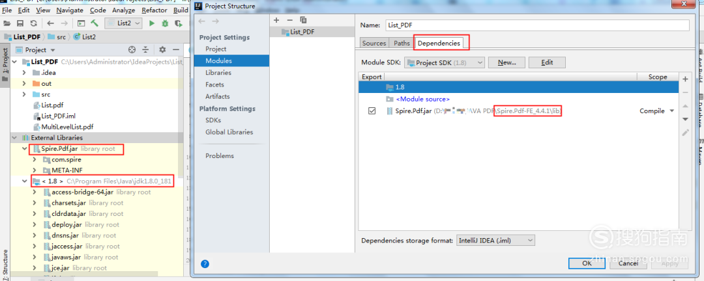
Task: Go forward in Project Structure dialog
Action: (216, 21)
